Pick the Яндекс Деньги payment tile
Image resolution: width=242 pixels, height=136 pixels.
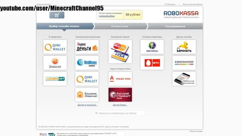point(87,47)
